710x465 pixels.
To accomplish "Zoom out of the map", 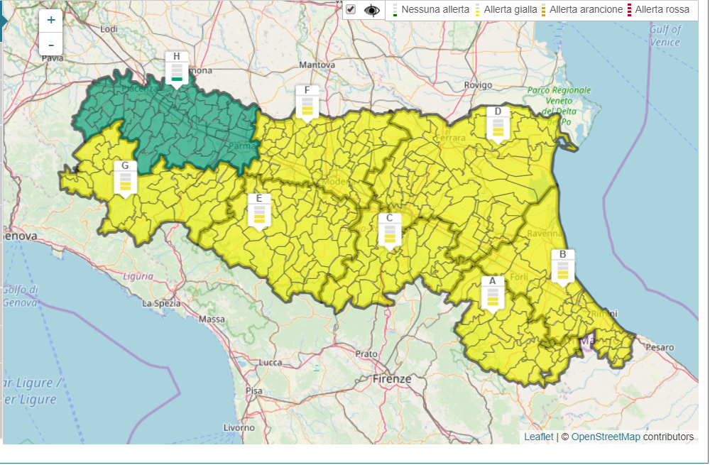I will [x=51, y=45].
